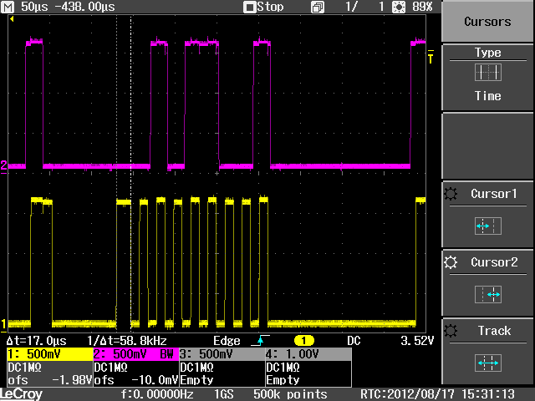Click the 500k points memory readout

click(290, 394)
